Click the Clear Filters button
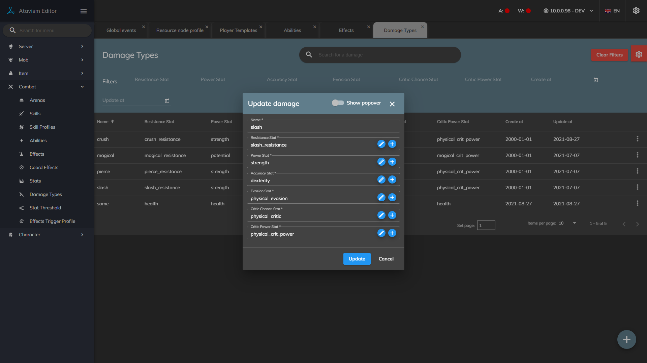This screenshot has height=363, width=647. coord(609,55)
